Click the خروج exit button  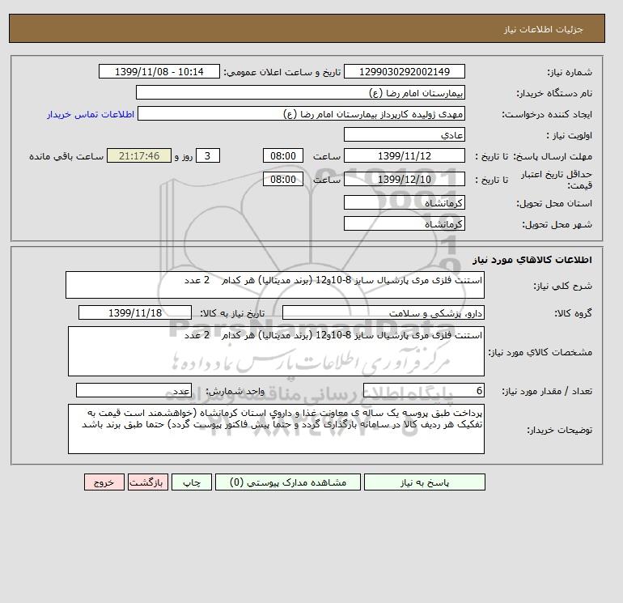(104, 482)
